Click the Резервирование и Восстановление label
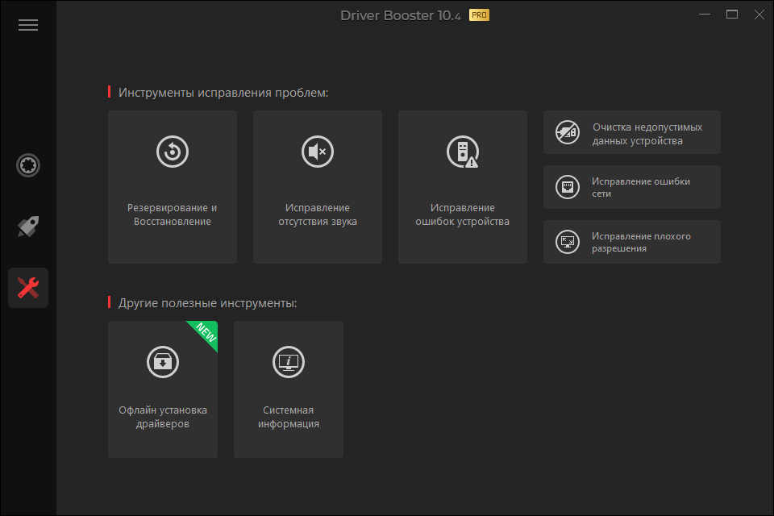Screen dimensions: 774x516 pos(172,213)
